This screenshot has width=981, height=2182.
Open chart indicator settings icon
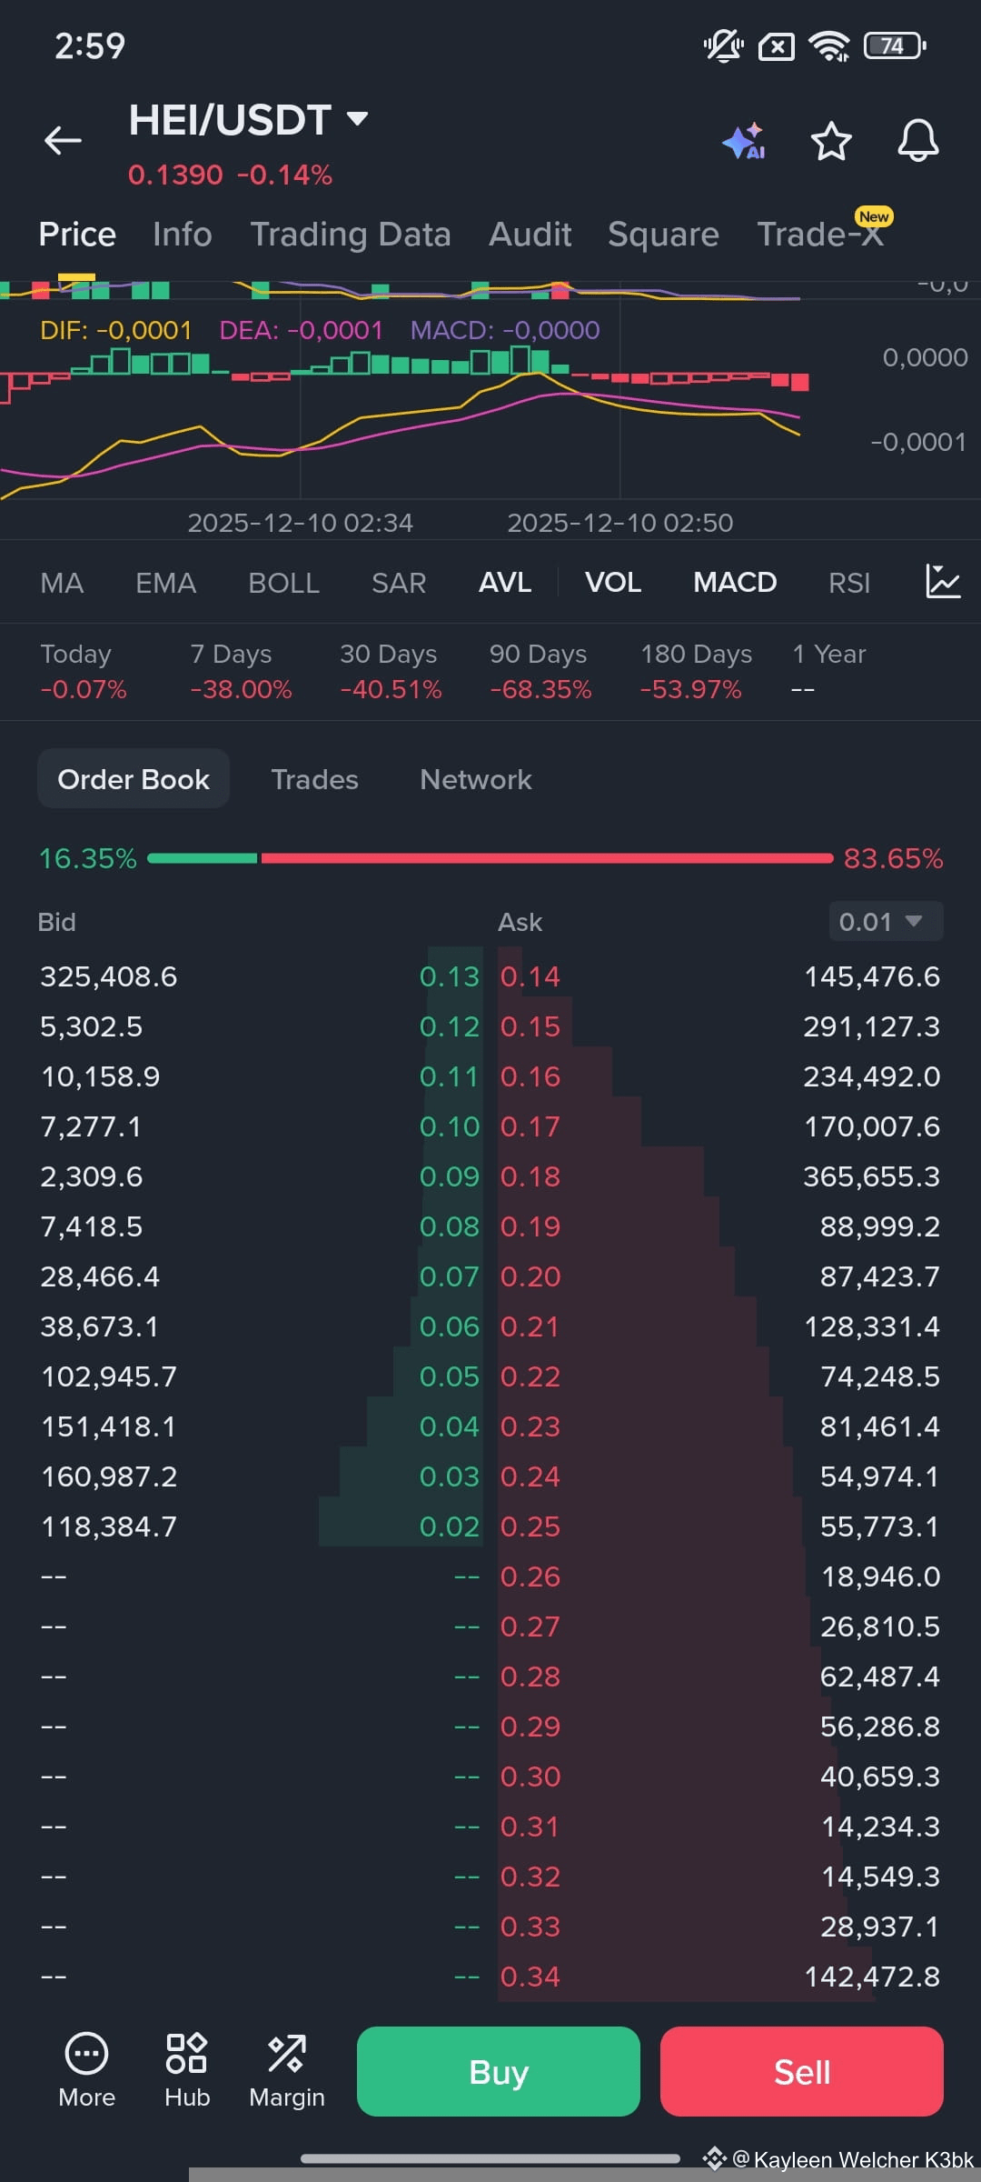pyautogui.click(x=943, y=581)
